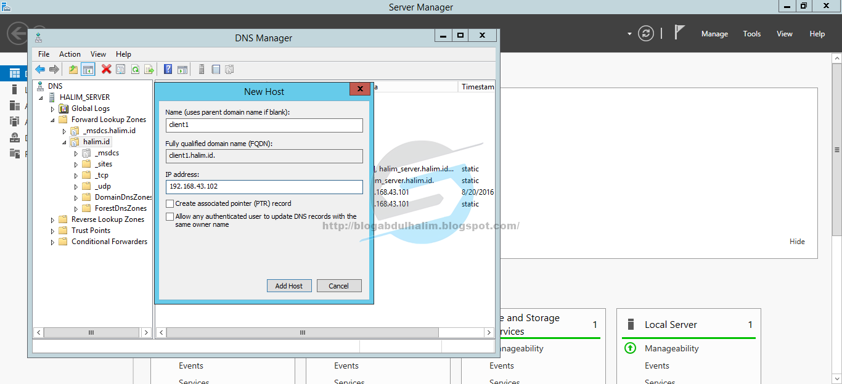The height and width of the screenshot is (384, 842).
Task: Collapse the halim.id zone arrow
Action: [x=64, y=142]
